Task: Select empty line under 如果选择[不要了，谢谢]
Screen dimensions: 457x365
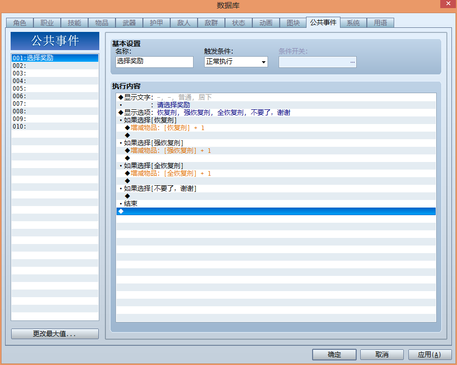Action: point(276,196)
